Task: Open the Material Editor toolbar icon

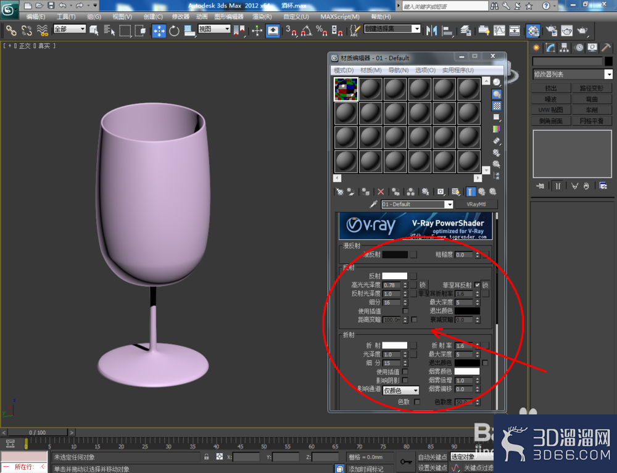Action: tap(533, 31)
